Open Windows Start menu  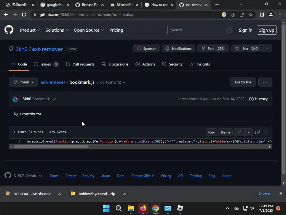(106, 208)
